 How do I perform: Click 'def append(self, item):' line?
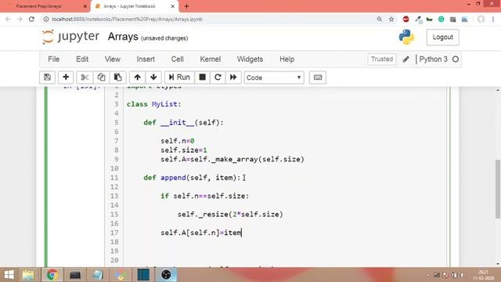(192, 178)
